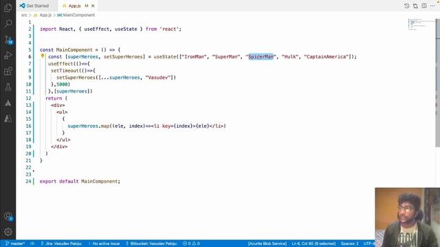Select the App.js editor tab

(75, 5)
